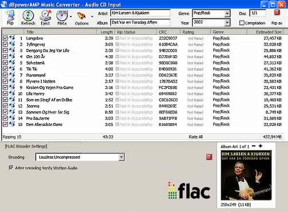The image size is (288, 212).
Task: Expand the Meta button dropdown arrow
Action: (x=71, y=17)
